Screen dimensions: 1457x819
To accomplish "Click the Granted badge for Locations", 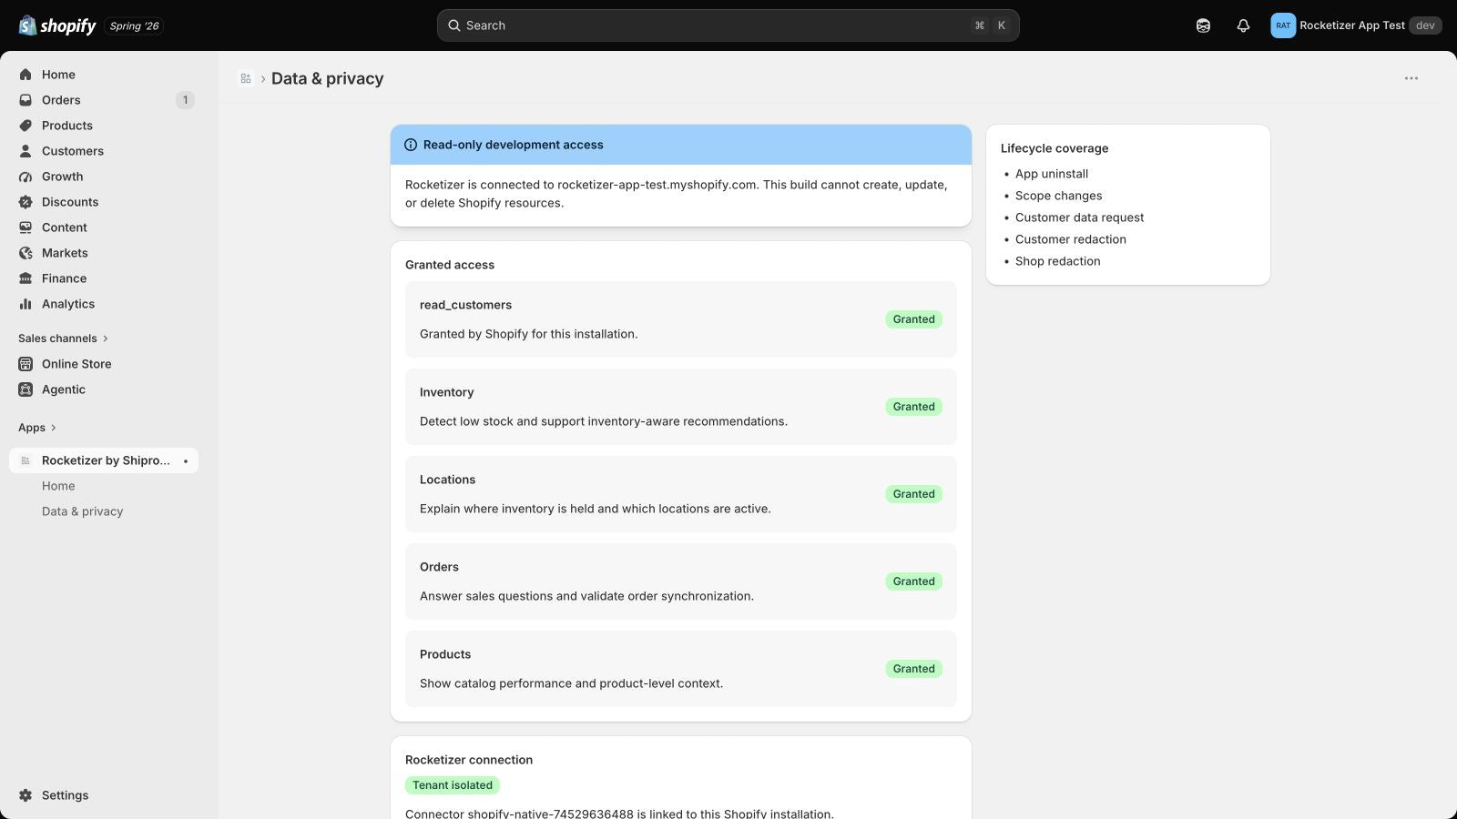I will [x=913, y=494].
